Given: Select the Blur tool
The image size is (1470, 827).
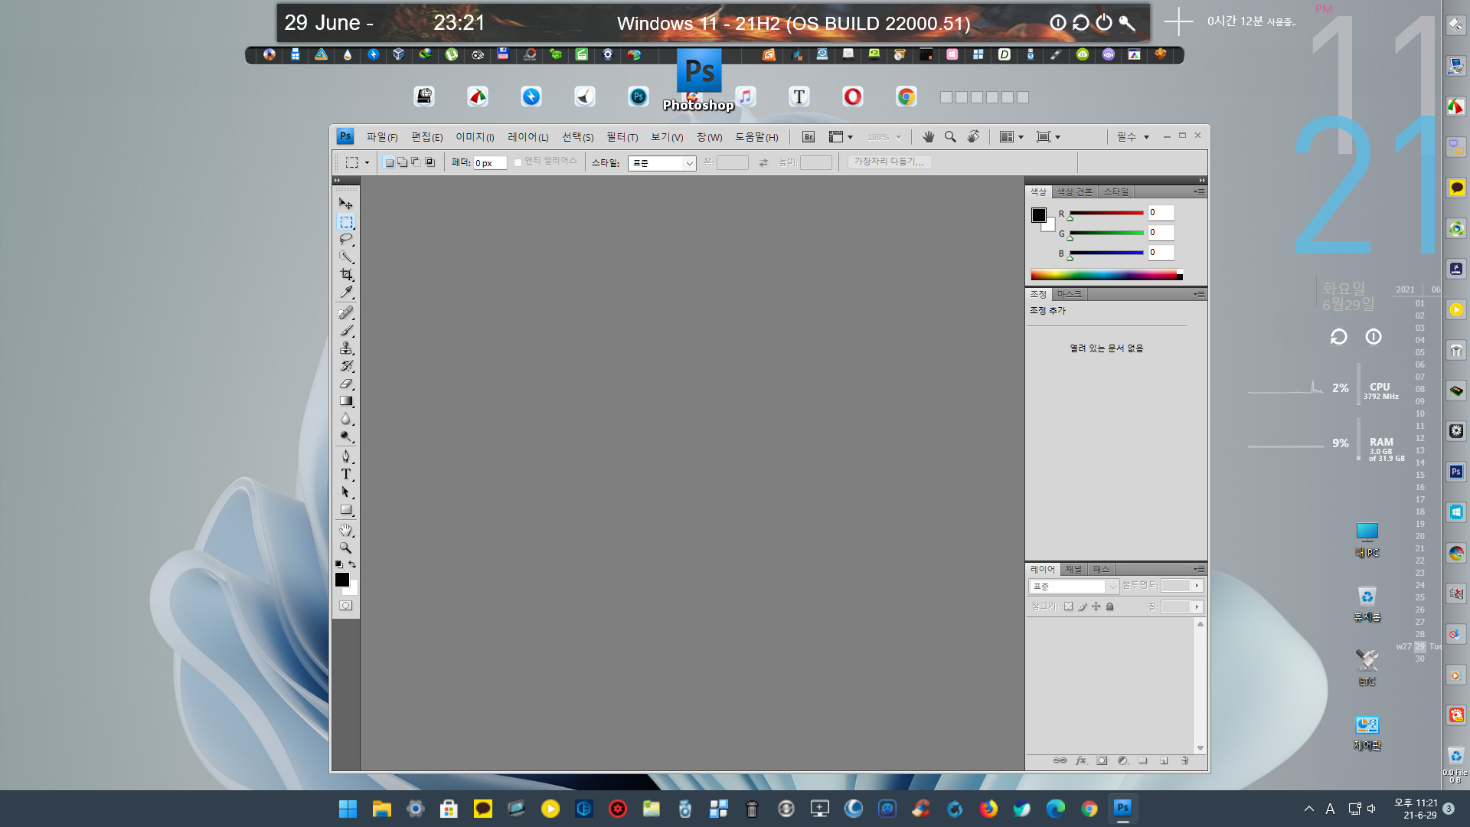Looking at the screenshot, I should (x=346, y=419).
